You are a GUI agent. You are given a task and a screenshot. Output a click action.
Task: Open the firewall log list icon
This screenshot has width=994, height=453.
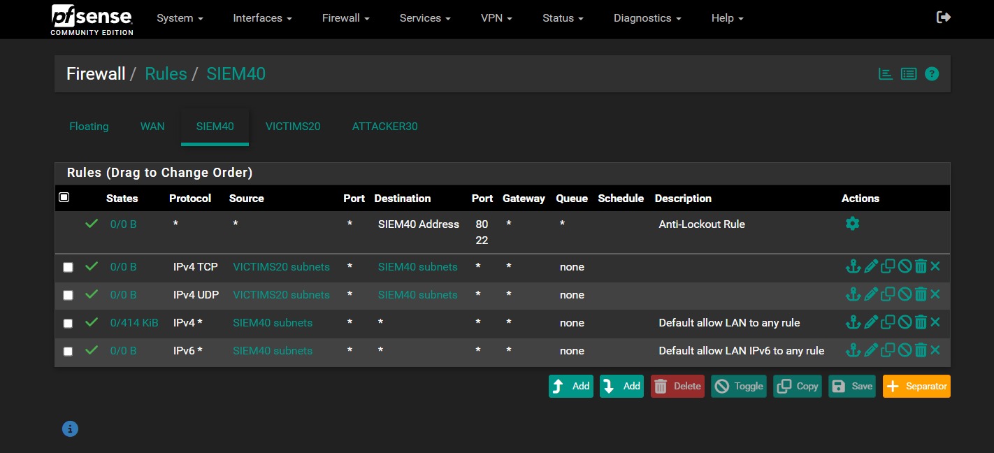909,73
